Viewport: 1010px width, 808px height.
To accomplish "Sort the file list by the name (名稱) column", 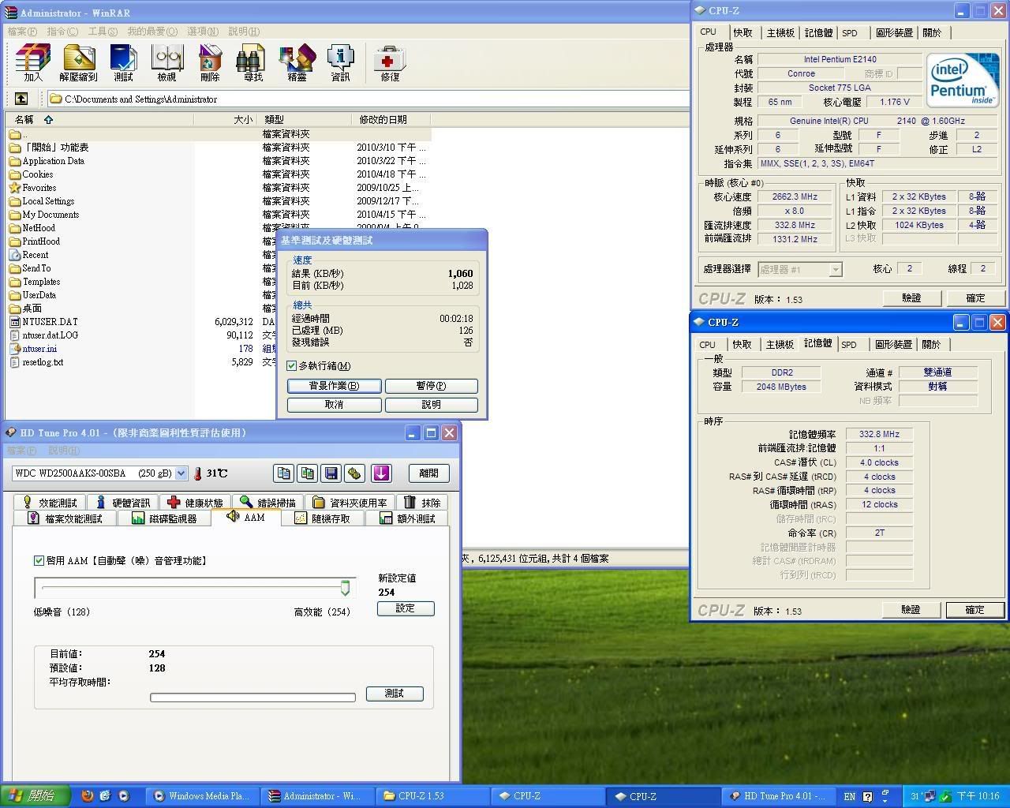I will [25, 119].
